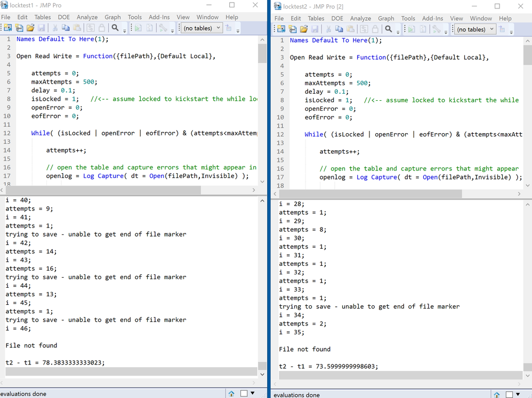Click script editor horizontal scrollbar in locktest2

pos(370,193)
